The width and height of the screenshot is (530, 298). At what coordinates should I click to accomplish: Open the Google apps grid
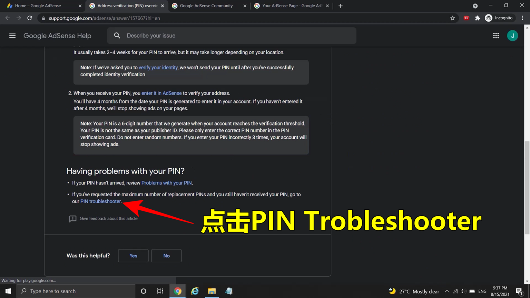point(496,36)
